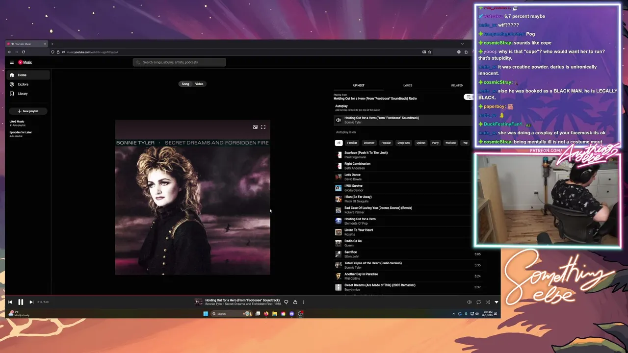Click Let's Dance album thumbnail

(338, 177)
